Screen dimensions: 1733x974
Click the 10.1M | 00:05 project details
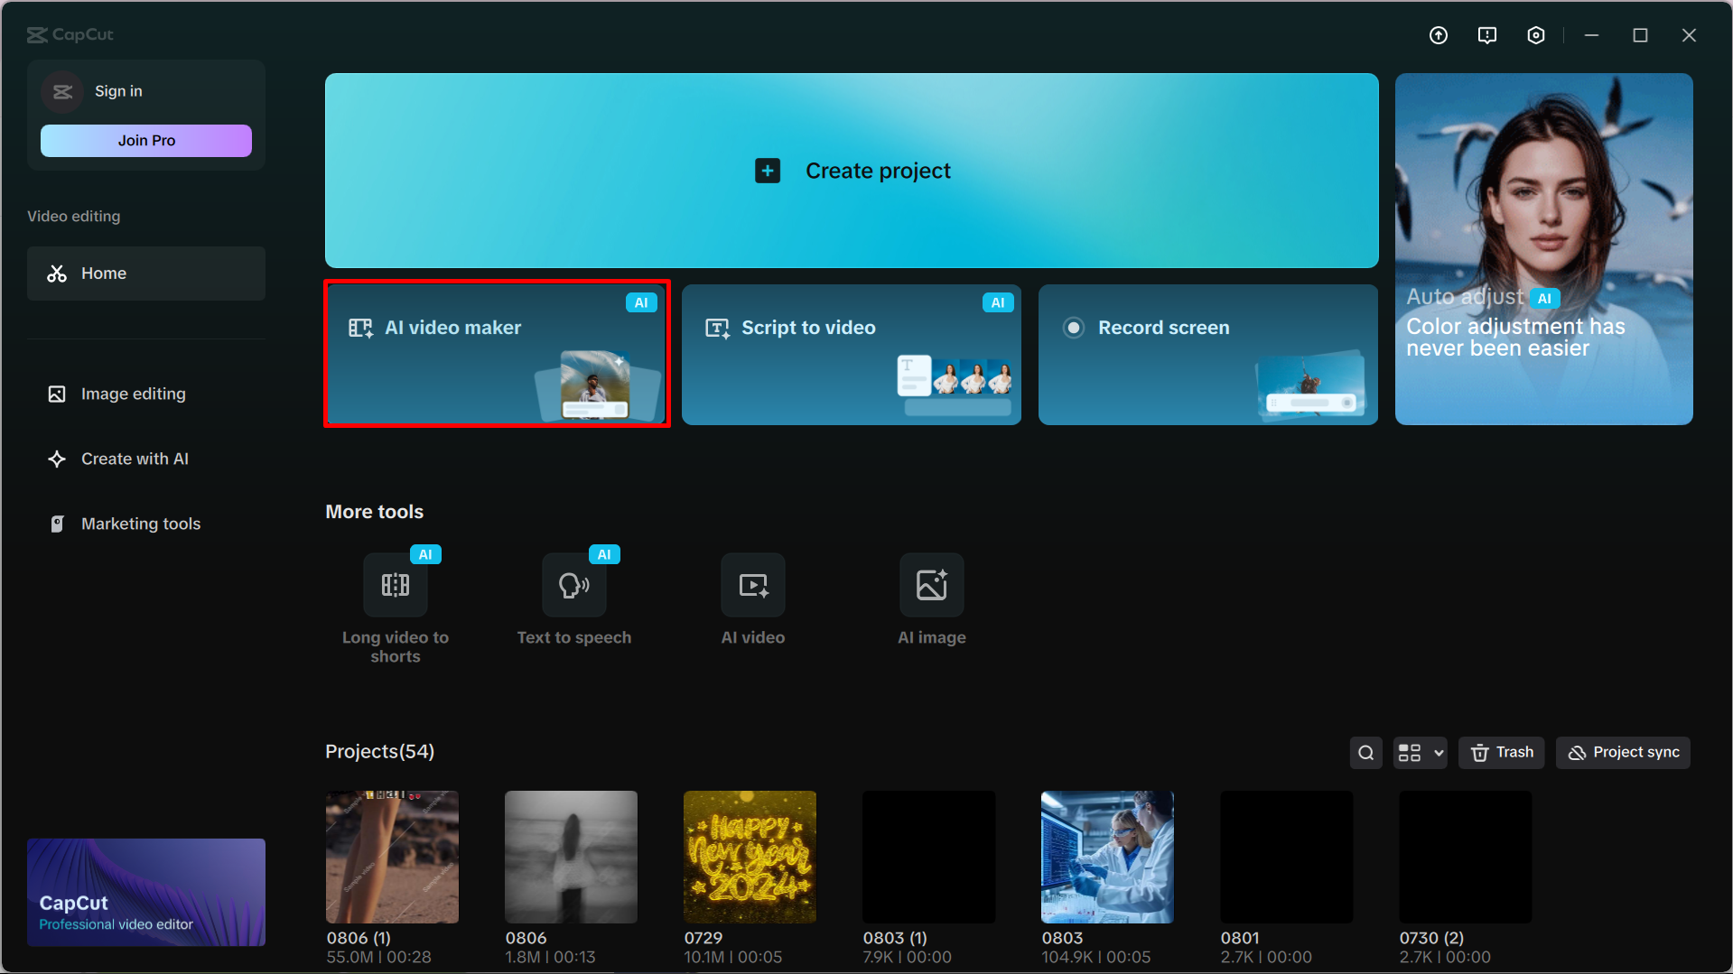pyautogui.click(x=733, y=957)
